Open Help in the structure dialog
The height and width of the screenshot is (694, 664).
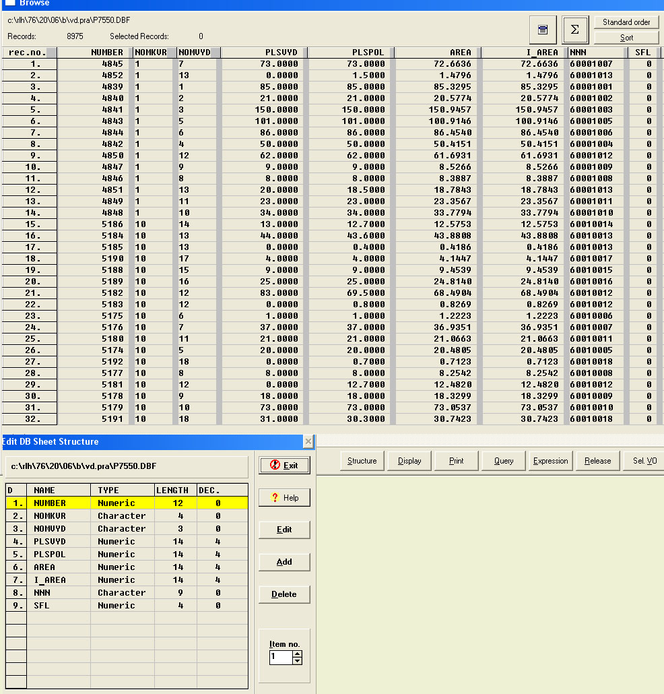click(284, 497)
